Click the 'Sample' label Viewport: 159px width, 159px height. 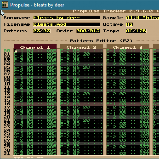113,18
